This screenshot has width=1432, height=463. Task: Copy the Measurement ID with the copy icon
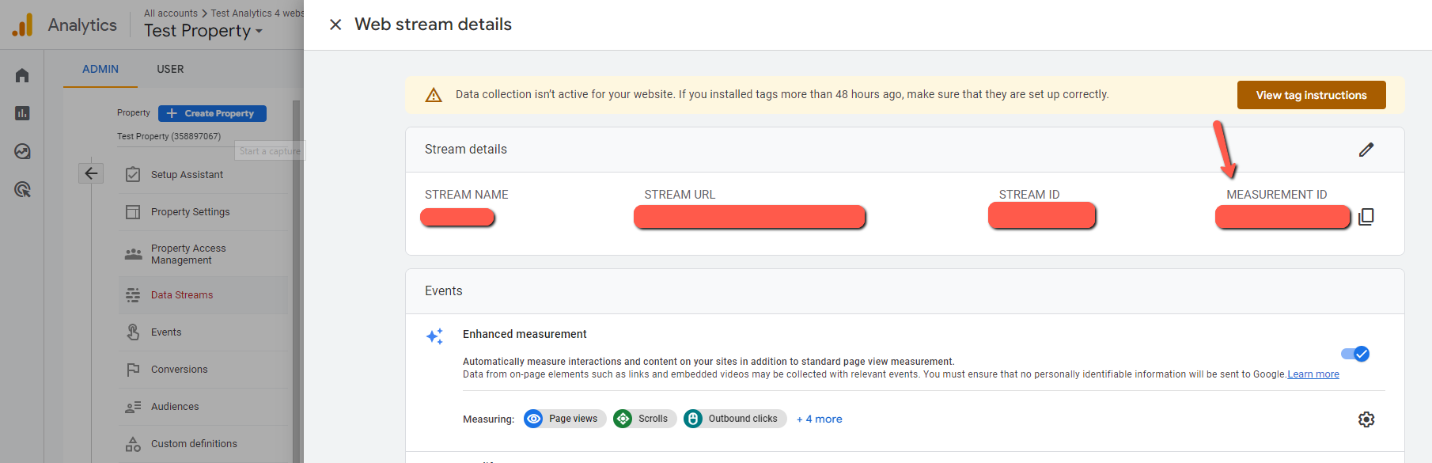[1366, 217]
